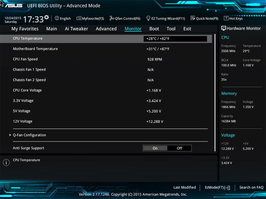
Task: Select Chassis Fan 1 Speed row
Action: [106, 70]
